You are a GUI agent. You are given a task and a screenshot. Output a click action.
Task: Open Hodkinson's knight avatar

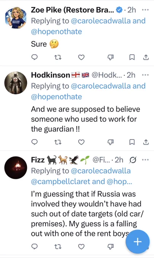[x=16, y=83]
